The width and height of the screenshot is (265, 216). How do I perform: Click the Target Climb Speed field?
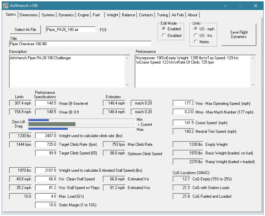[46, 153]
